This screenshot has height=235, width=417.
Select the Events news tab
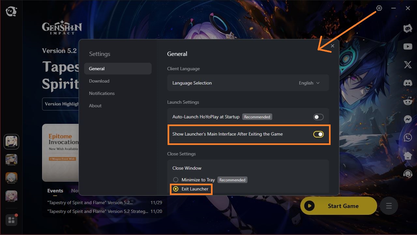pyautogui.click(x=55, y=191)
